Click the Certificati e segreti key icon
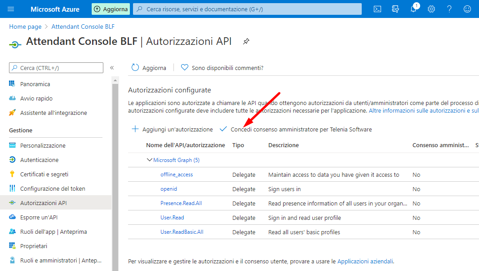 pyautogui.click(x=12, y=174)
